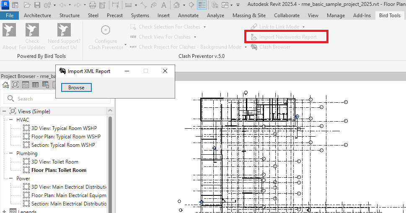Open the File menu tab
The height and width of the screenshot is (213, 406).
tap(10, 15)
